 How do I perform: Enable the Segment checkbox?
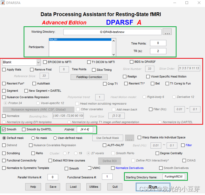pos(4,91)
